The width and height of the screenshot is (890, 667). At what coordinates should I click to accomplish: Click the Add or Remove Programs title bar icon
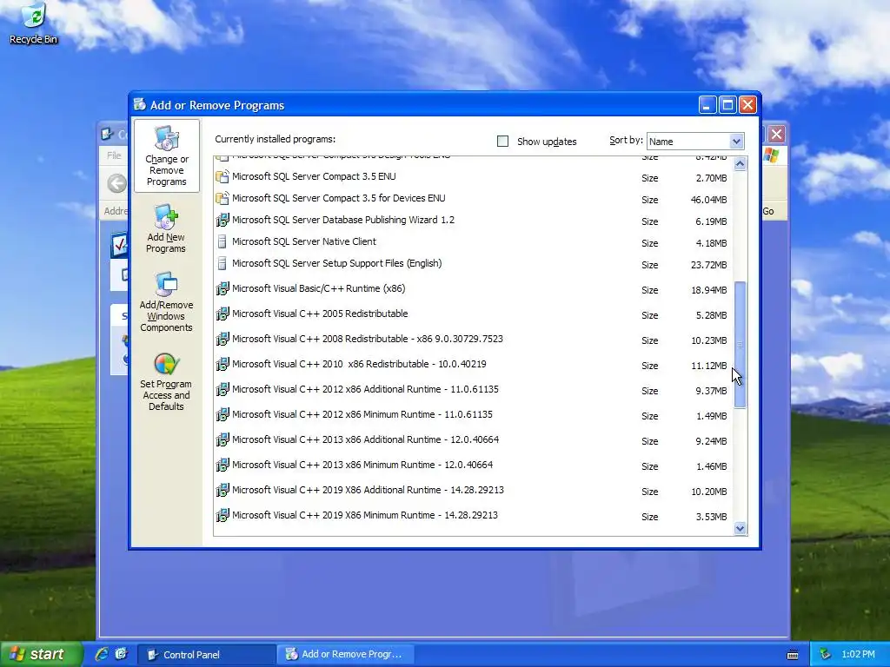[x=140, y=104]
